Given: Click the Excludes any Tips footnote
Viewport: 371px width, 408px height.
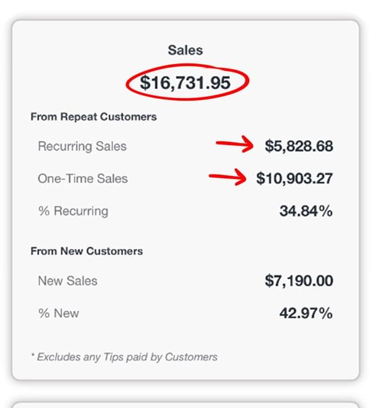Looking at the screenshot, I should point(127,357).
